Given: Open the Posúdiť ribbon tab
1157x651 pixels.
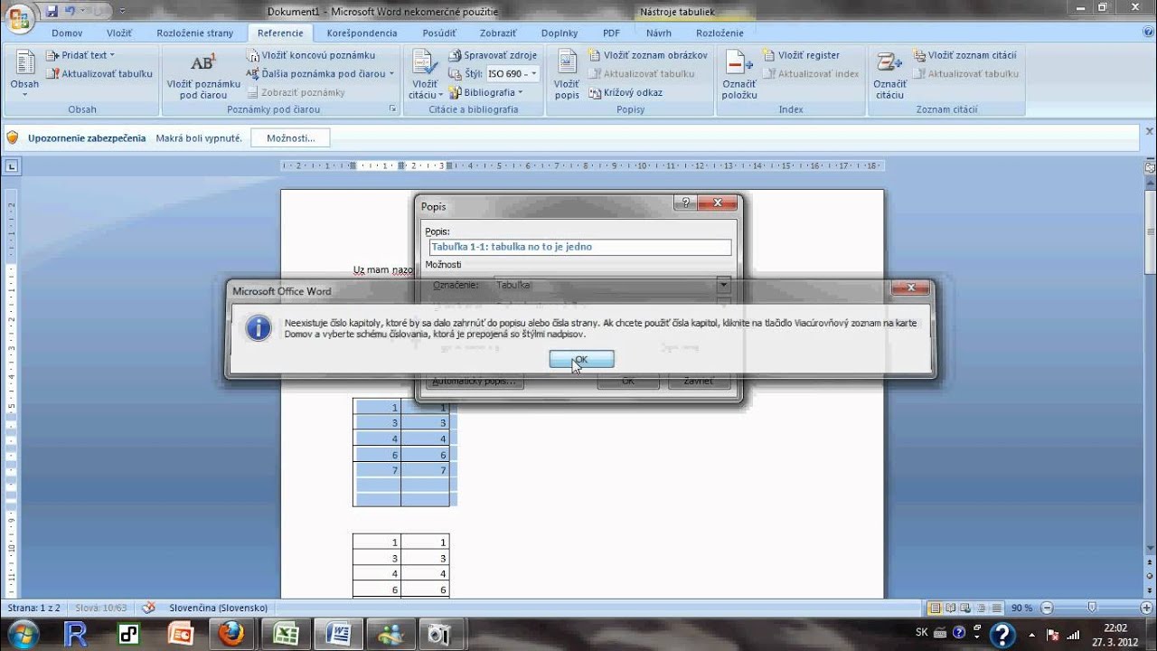Looking at the screenshot, I should (x=439, y=33).
